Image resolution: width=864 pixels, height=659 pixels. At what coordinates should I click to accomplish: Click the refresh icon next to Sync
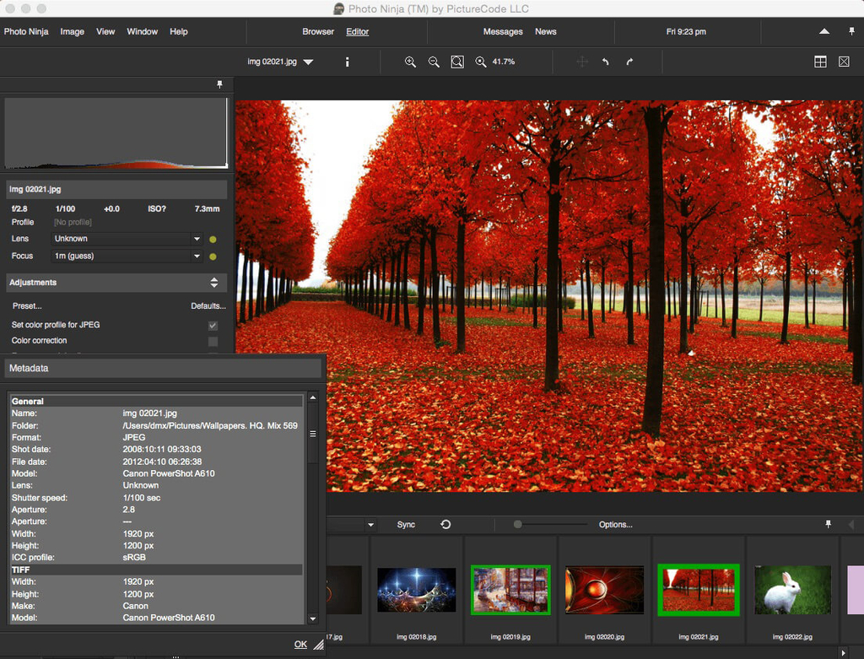(x=445, y=525)
